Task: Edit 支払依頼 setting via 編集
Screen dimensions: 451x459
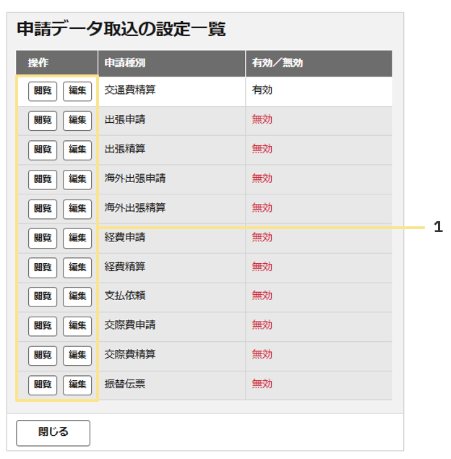Action: point(77,297)
